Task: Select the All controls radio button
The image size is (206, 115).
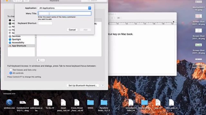Action: [x=11, y=73]
